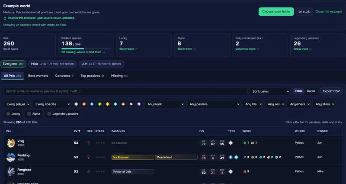Image resolution: width=346 pixels, height=184 pixels.
Task: Switch to the Best workers tab
Action: [38, 76]
